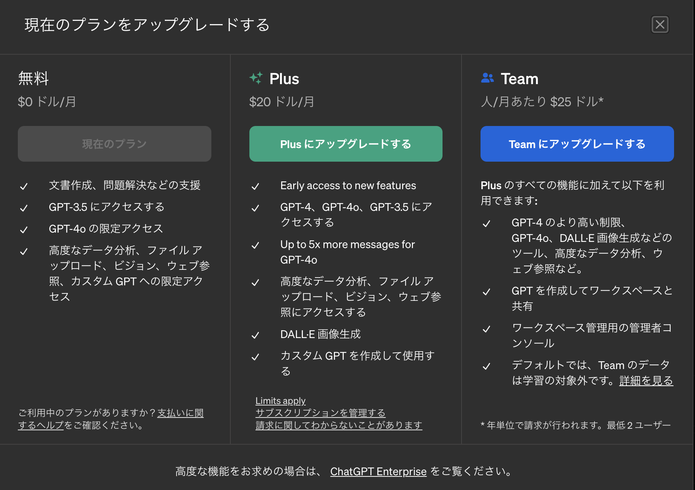
Task: Click the $20 ドル/月 price
Action: click(x=282, y=102)
